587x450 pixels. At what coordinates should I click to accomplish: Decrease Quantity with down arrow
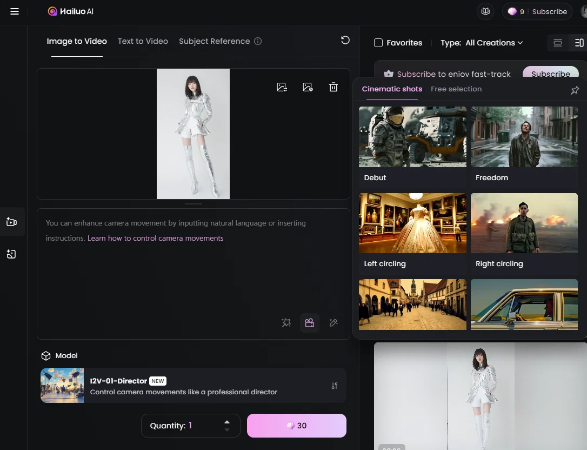tap(227, 430)
